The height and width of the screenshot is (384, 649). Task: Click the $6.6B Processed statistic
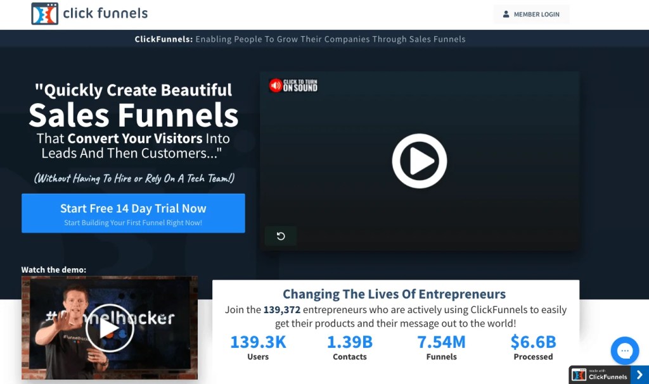tap(533, 348)
